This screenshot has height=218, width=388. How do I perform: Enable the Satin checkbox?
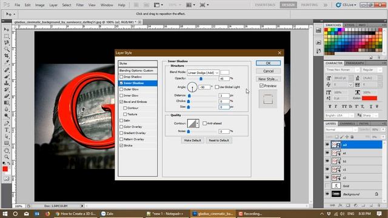click(121, 121)
